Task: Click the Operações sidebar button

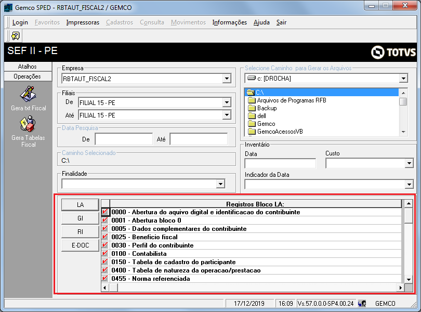Action: click(28, 76)
